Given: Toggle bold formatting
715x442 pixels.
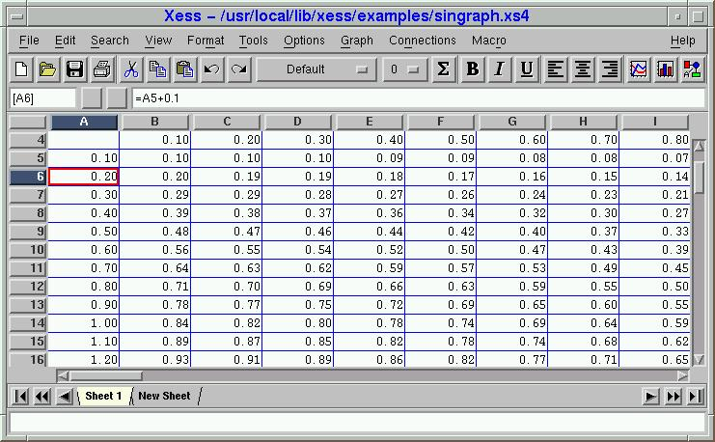Looking at the screenshot, I should click(473, 69).
